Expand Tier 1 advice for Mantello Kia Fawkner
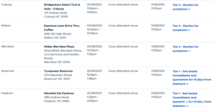 coord(192,100)
